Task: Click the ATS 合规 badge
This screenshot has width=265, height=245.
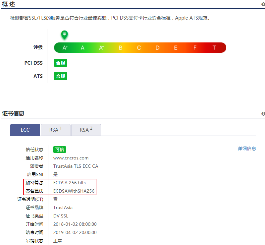Action: [x=60, y=76]
